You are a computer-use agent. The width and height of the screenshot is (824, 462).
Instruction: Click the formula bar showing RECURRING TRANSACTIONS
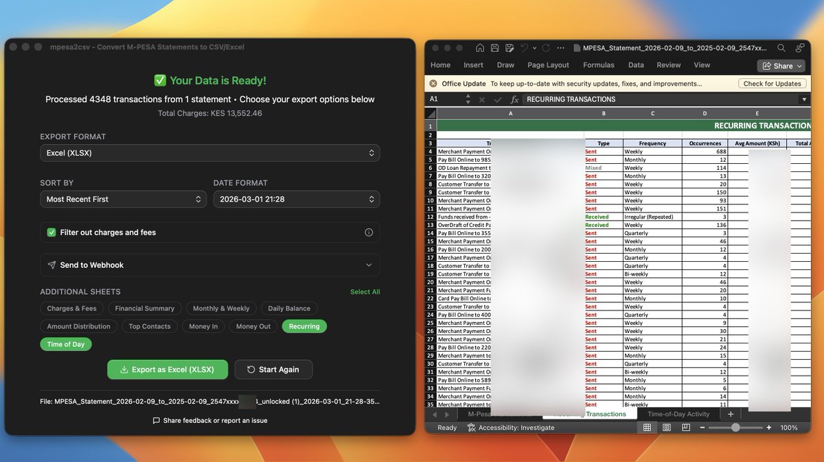(661, 99)
